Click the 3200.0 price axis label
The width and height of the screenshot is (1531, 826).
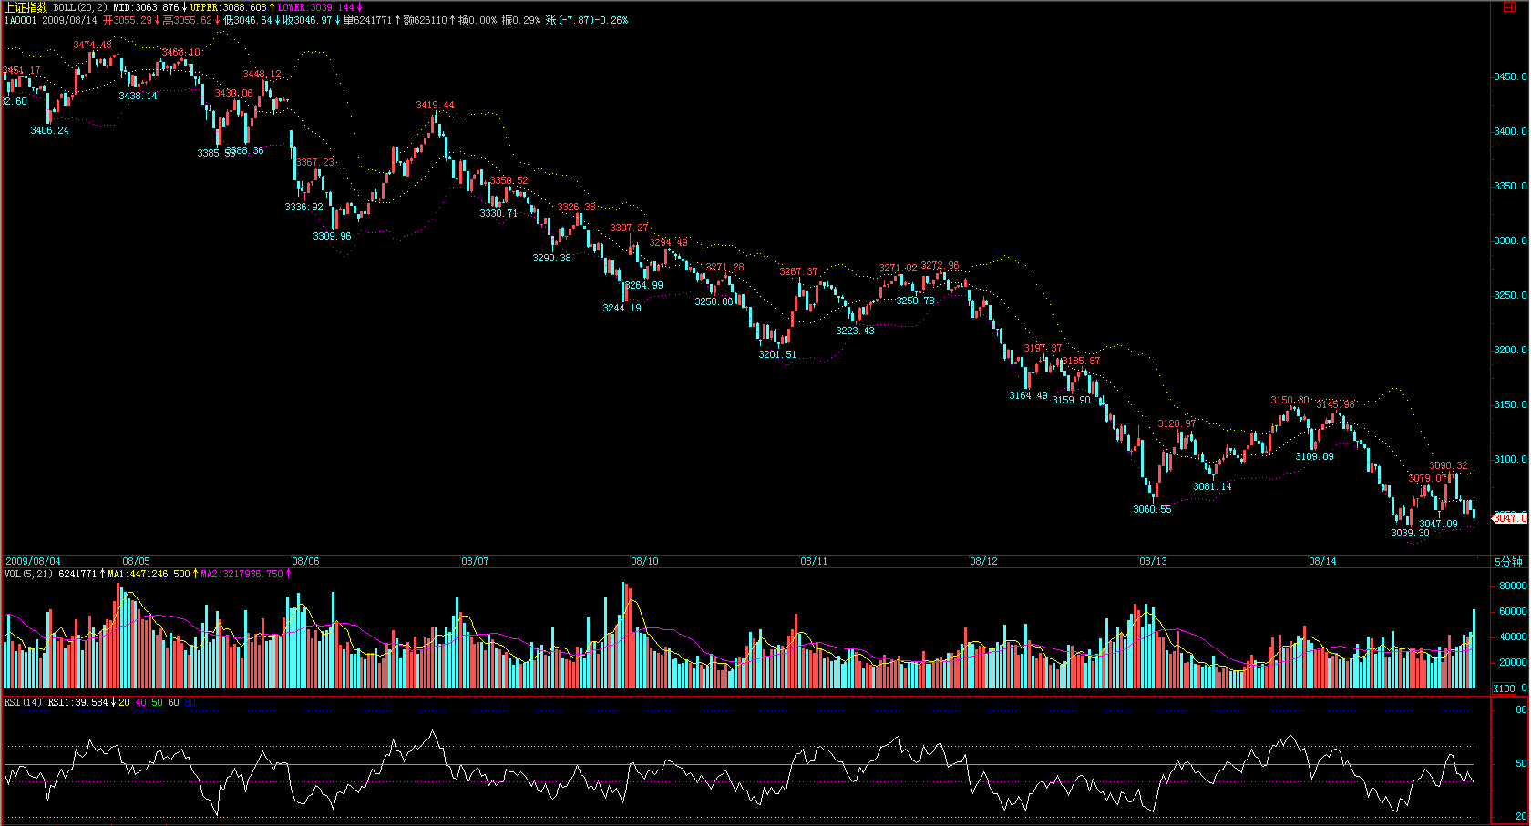(x=1510, y=350)
